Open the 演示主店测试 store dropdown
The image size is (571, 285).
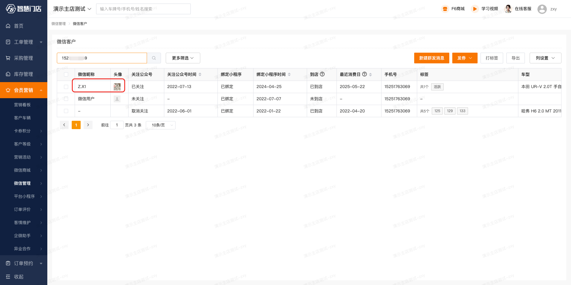(x=72, y=9)
